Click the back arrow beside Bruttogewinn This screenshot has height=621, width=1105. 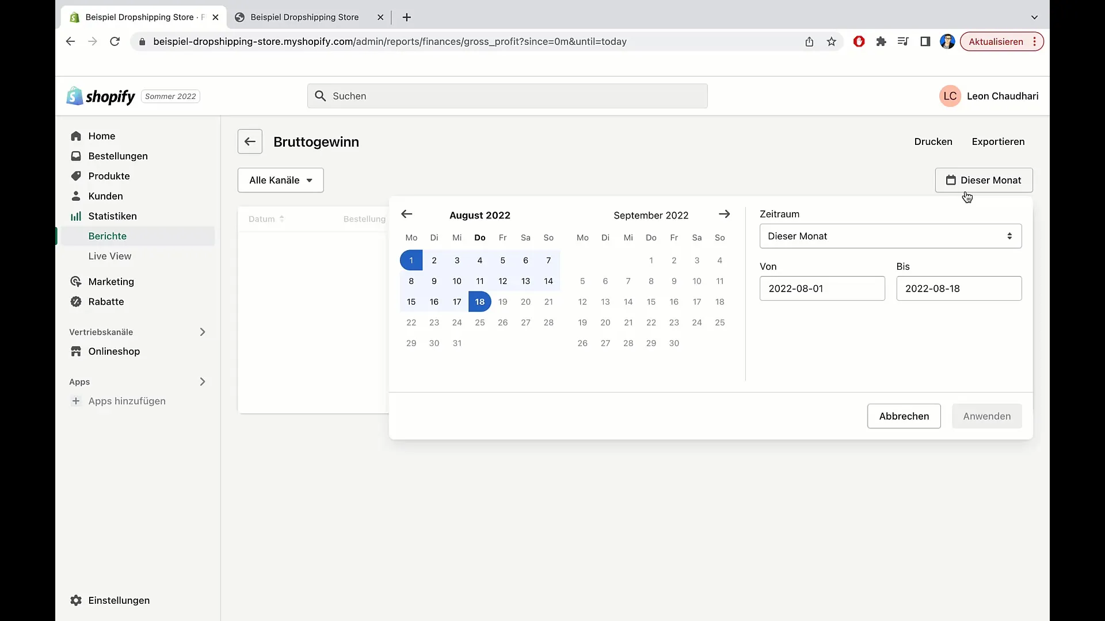coord(250,141)
